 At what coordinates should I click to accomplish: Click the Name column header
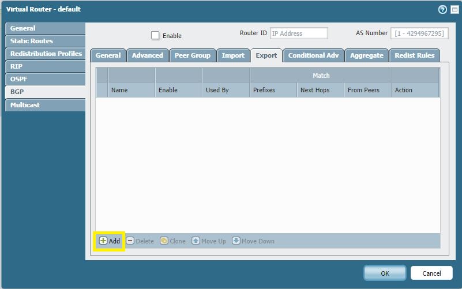(132, 90)
